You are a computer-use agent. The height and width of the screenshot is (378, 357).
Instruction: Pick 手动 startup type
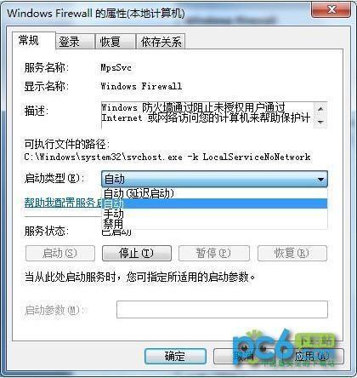214,214
